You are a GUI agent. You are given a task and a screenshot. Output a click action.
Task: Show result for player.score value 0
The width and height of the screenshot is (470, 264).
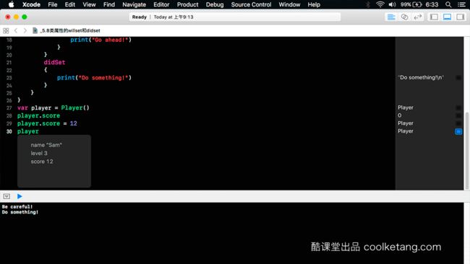point(458,115)
